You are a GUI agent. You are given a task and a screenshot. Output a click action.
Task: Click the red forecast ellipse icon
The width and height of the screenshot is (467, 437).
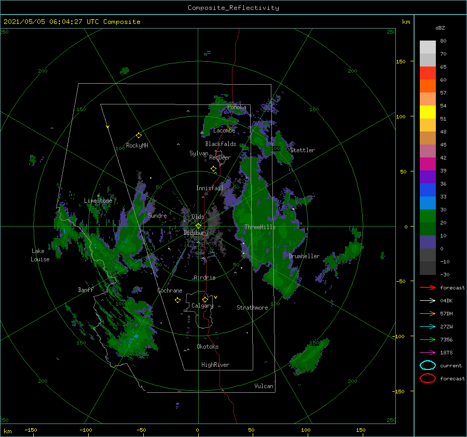(428, 378)
